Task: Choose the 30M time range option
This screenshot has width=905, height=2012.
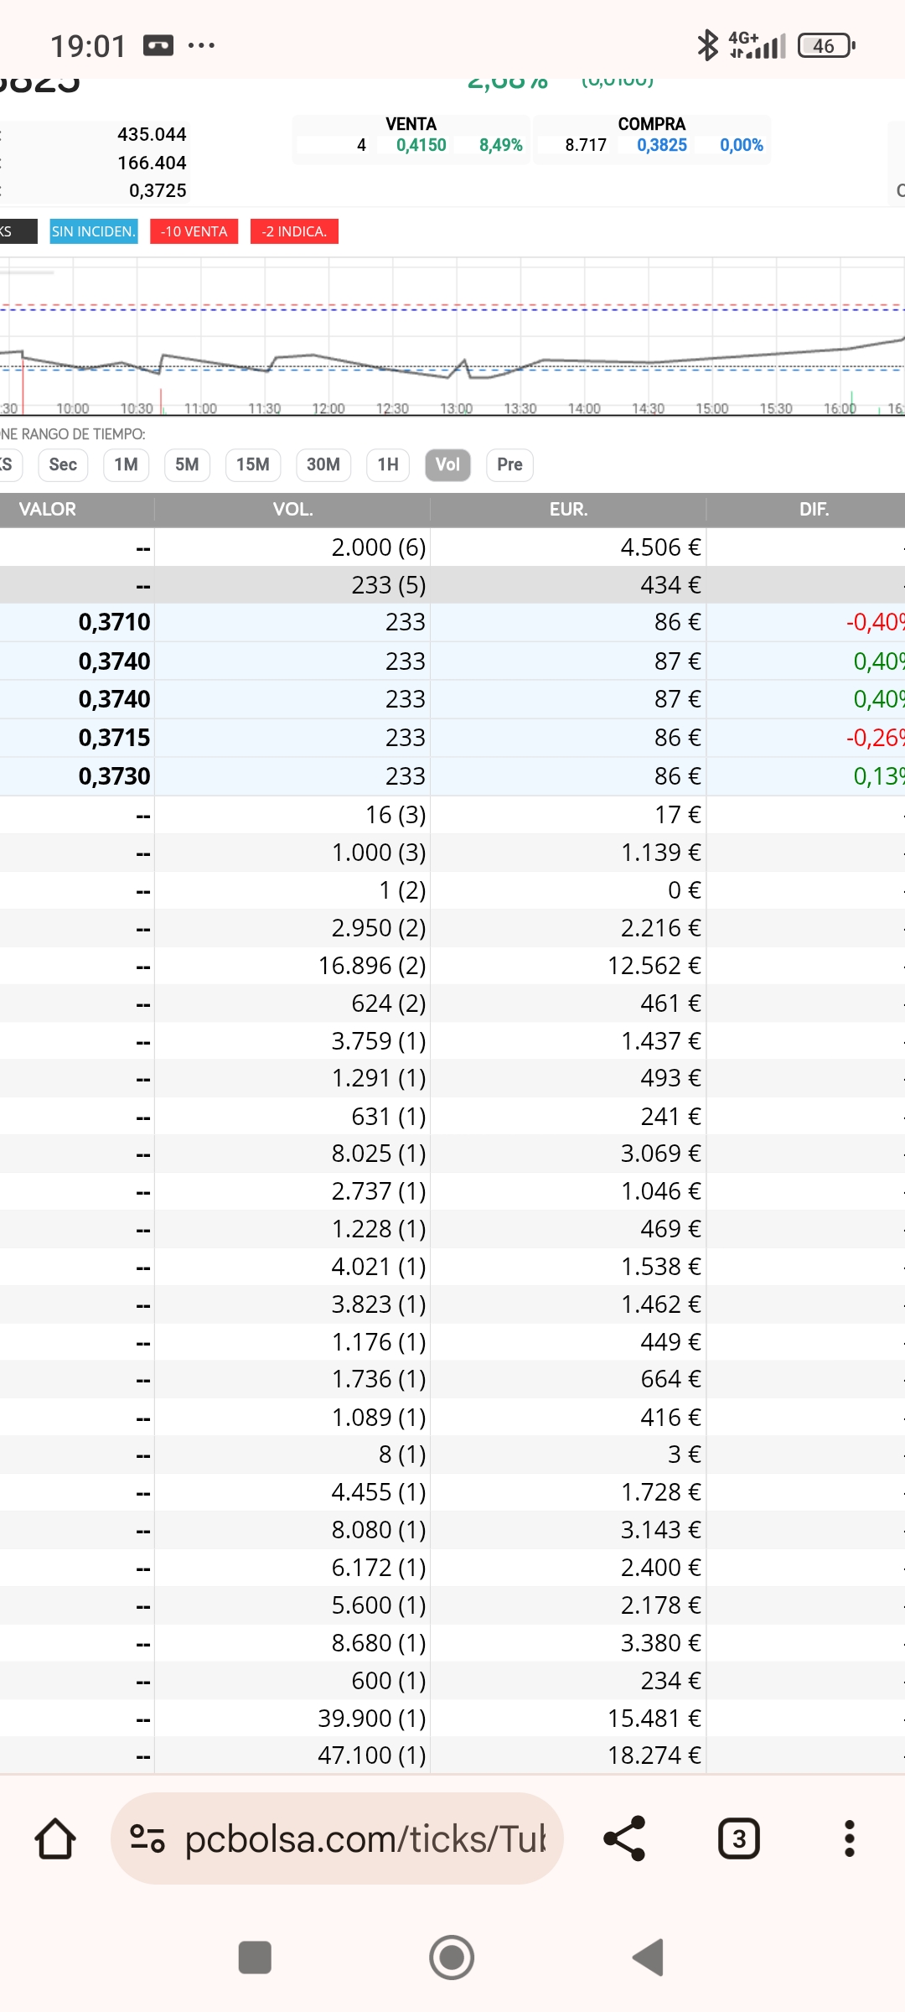Action: point(323,464)
